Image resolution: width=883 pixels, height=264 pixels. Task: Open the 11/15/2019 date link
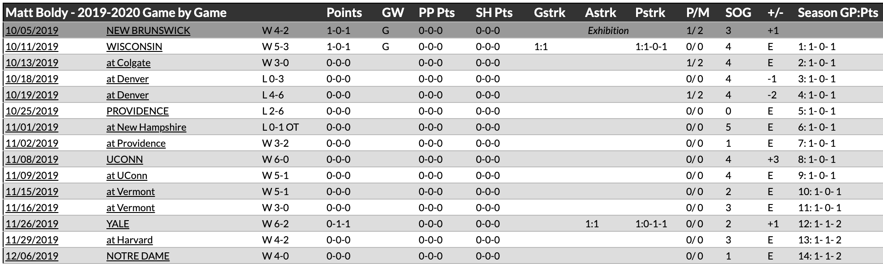pos(32,192)
